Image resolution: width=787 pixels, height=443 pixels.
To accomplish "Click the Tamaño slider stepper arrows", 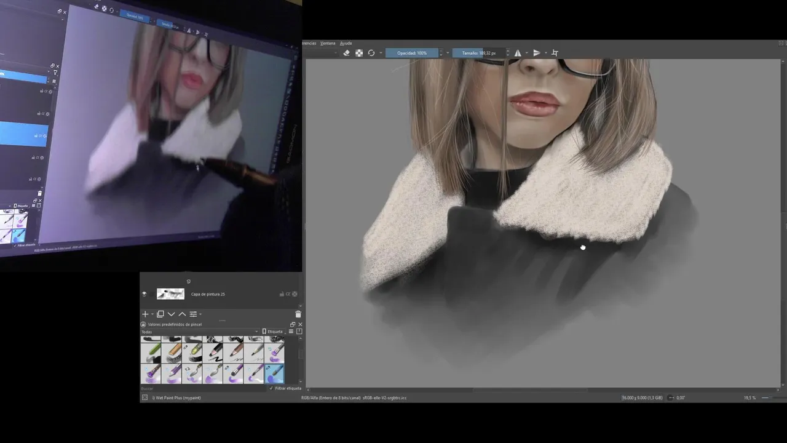I will 508,53.
